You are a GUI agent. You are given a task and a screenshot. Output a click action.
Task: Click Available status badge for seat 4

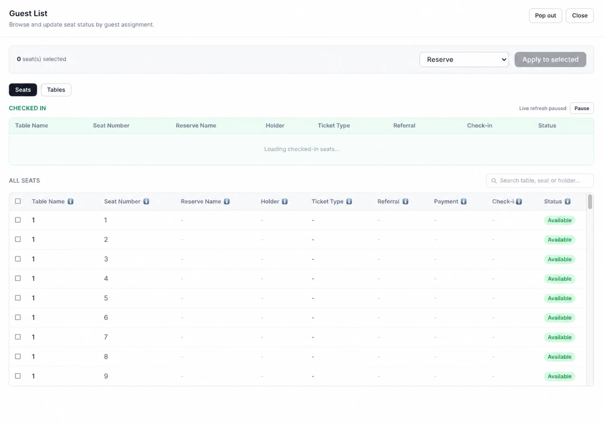[x=560, y=279]
